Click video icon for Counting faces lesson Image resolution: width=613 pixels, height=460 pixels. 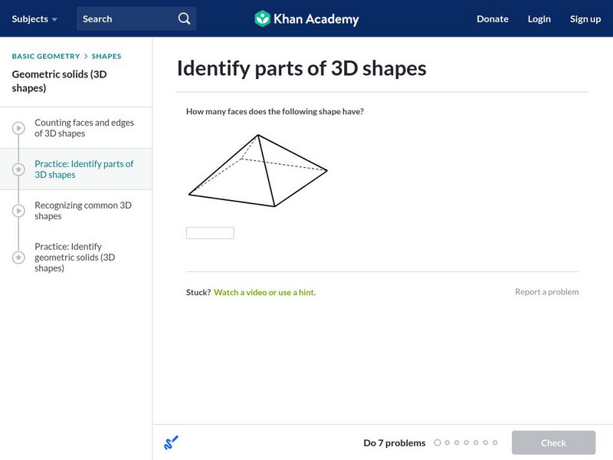(x=18, y=128)
